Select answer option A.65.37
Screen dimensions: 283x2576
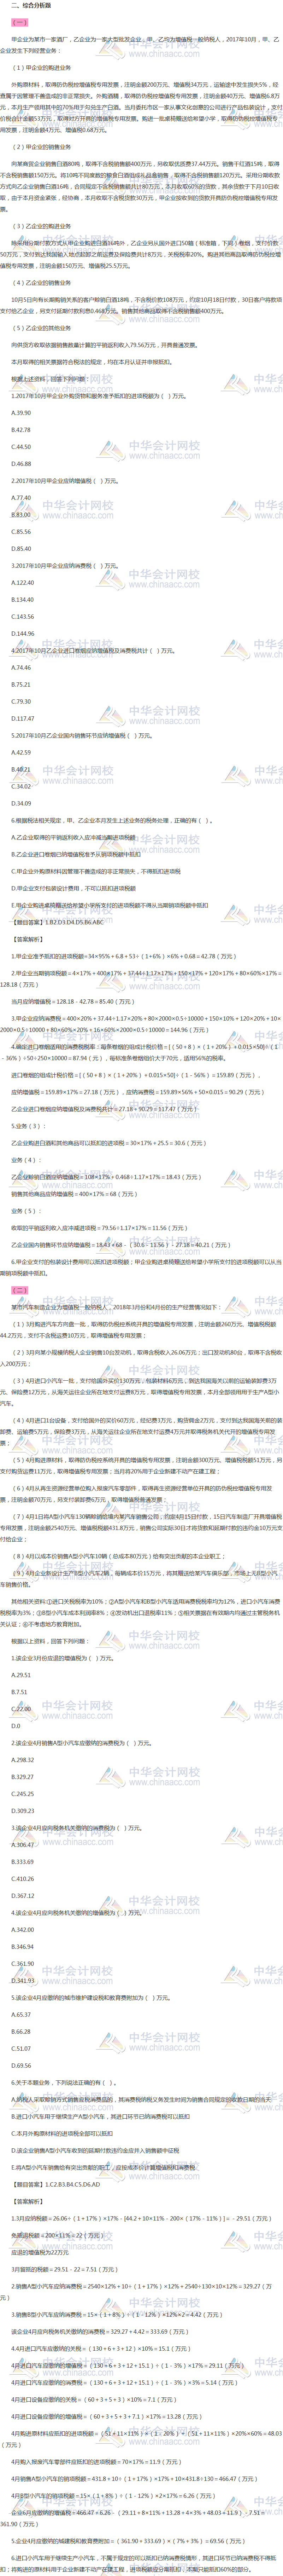pos(21,2015)
